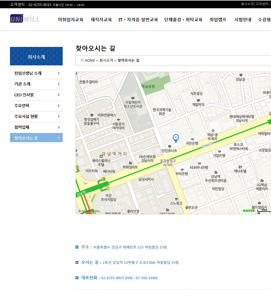This screenshot has width=271, height=290.
Task: Open 전임선생님 소개 from the sidebar
Action: (x=36, y=73)
